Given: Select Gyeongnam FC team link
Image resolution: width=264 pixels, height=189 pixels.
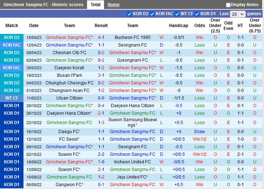Looking at the screenshot, I should pyautogui.click(x=133, y=60).
